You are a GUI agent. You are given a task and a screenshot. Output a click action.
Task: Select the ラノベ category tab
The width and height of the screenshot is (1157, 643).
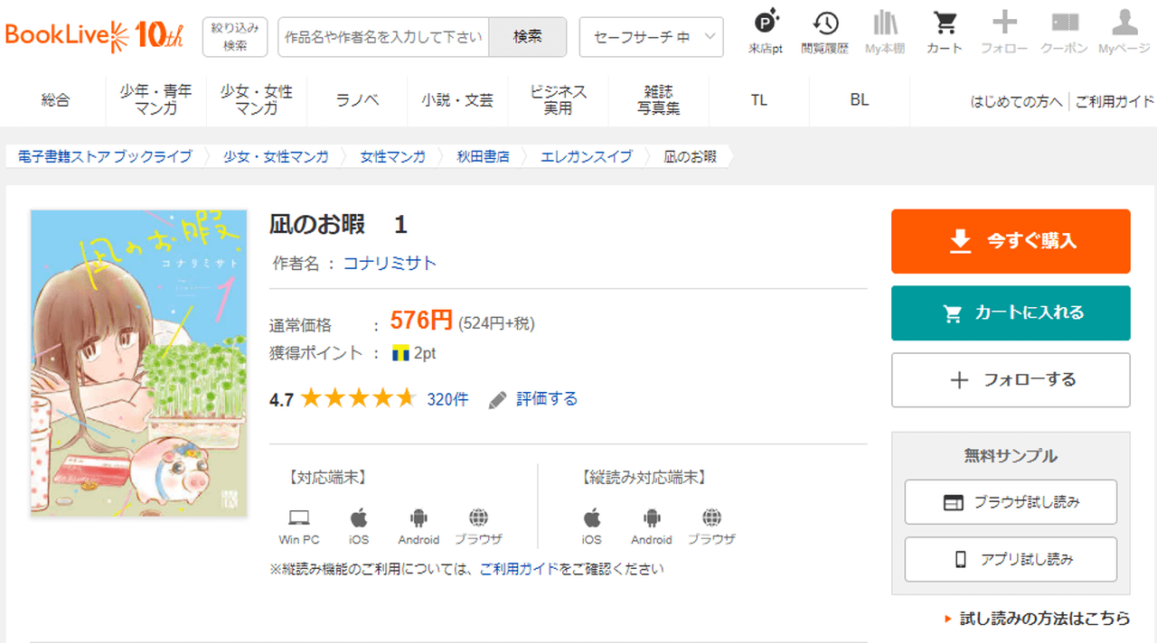pos(357,100)
